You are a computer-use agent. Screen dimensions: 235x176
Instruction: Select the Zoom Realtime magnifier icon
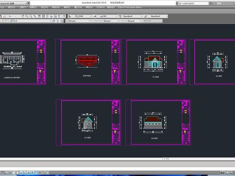27,16
